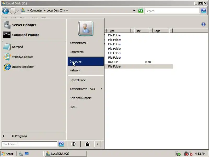Click the Tags column header
Viewport: 209px width, 157px height.
[161, 31]
